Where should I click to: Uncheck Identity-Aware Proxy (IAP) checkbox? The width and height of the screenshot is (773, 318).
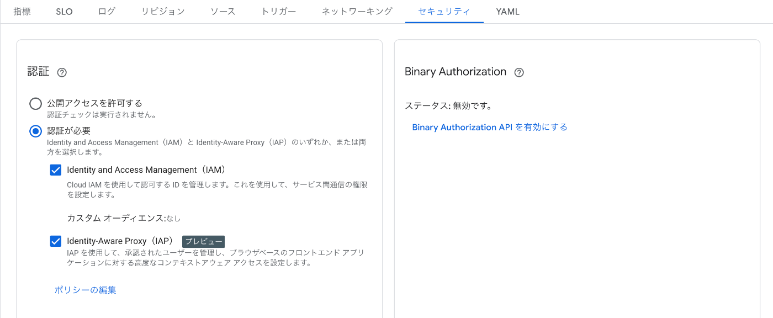pyautogui.click(x=56, y=241)
